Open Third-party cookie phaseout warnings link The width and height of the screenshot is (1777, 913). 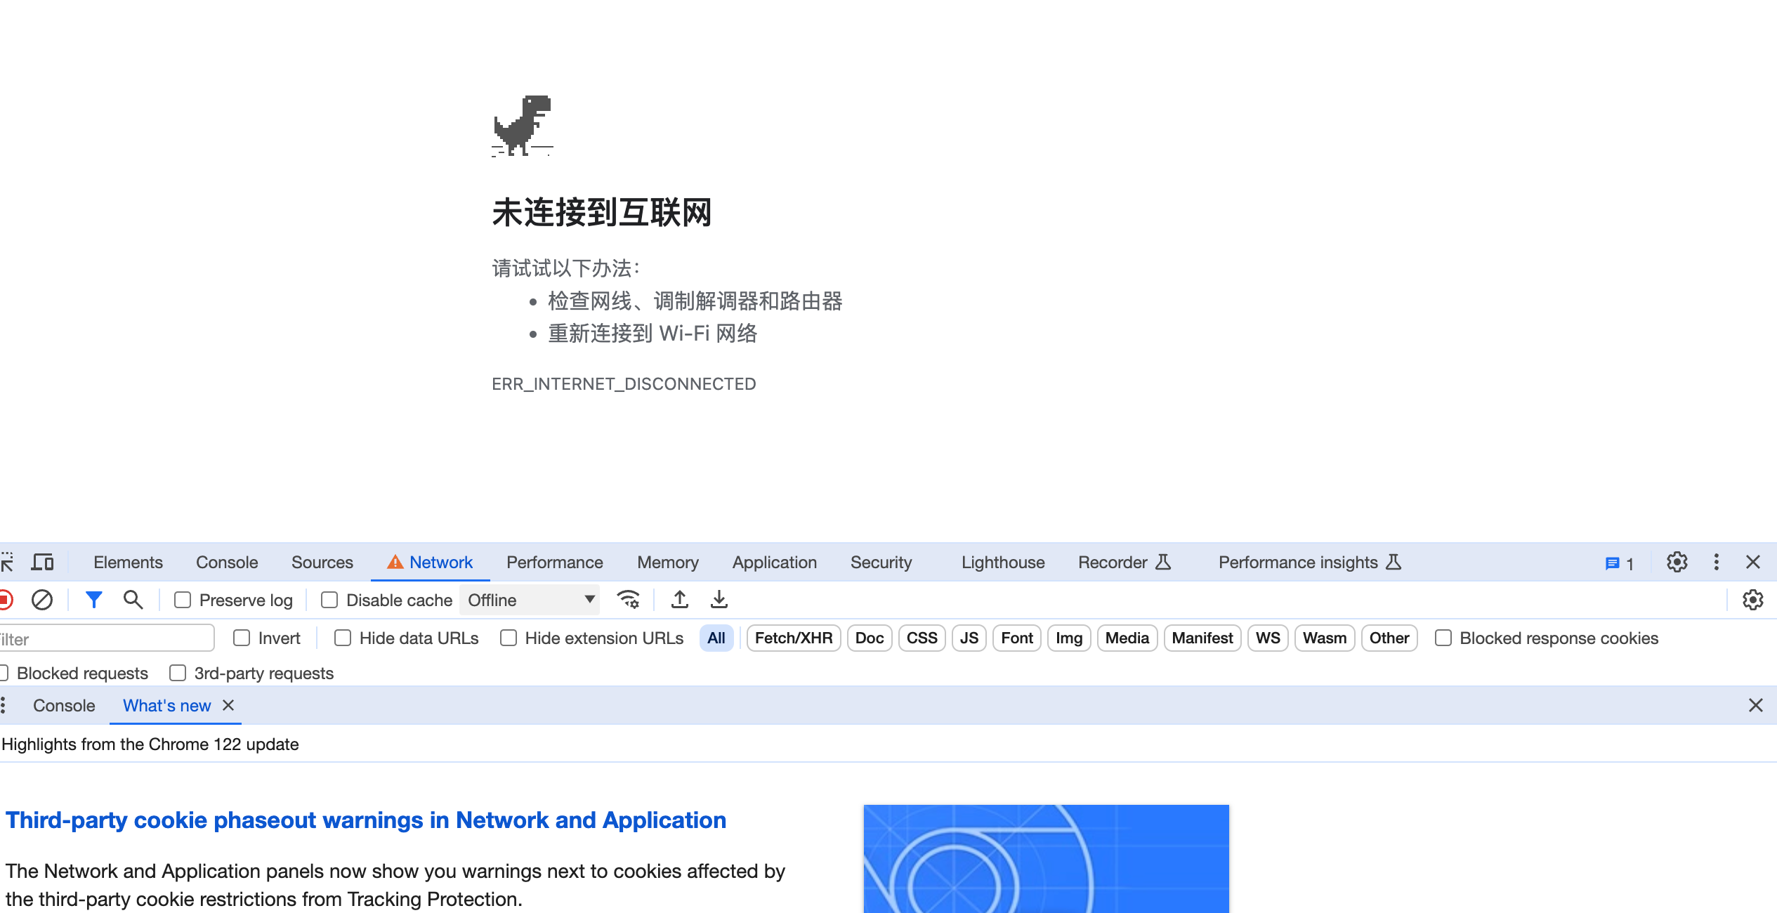tap(365, 820)
